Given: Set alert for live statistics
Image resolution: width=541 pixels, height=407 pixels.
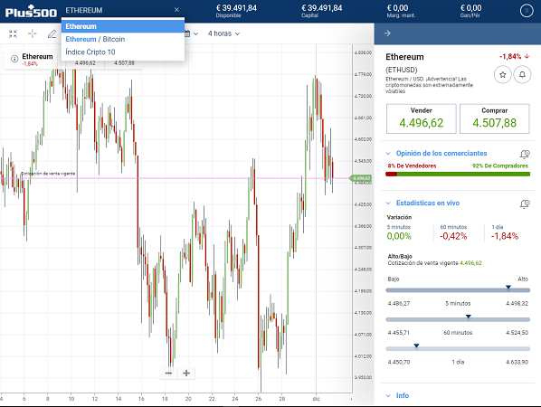Looking at the screenshot, I should (x=525, y=203).
